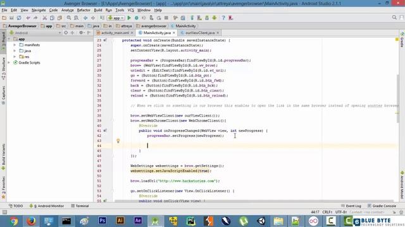This screenshot has width=405, height=227.
Task: Click the yellow lightbulb intention icon
Action: [118, 141]
